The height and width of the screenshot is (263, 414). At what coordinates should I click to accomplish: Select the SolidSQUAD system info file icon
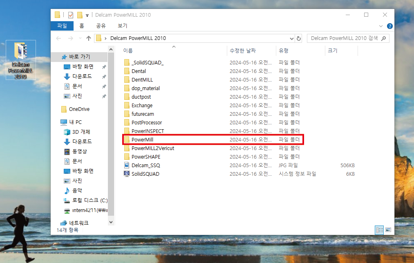[127, 174]
